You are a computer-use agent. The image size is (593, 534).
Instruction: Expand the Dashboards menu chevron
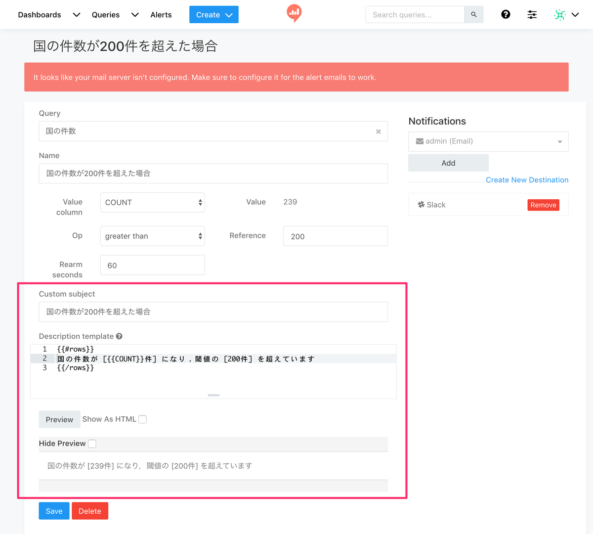click(x=77, y=15)
